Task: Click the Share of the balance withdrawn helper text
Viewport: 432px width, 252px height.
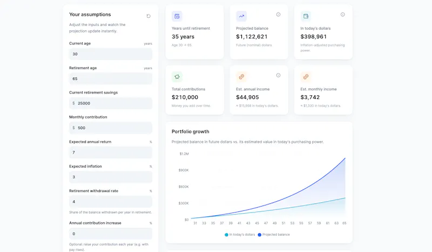Action: click(111, 213)
